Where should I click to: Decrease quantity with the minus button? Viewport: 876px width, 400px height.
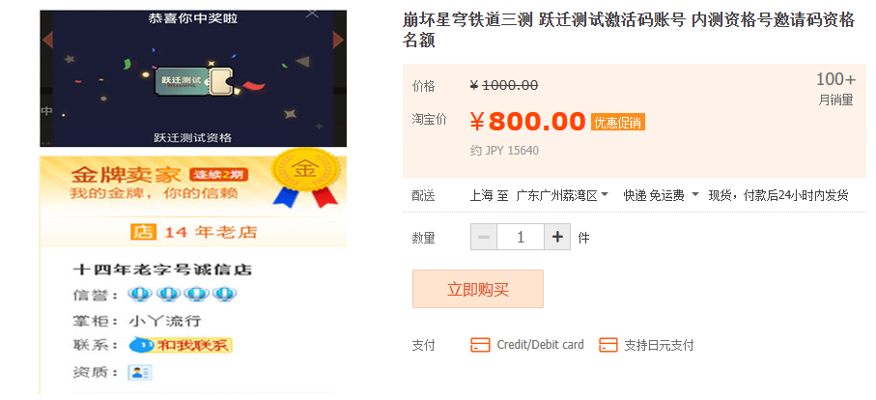click(484, 238)
